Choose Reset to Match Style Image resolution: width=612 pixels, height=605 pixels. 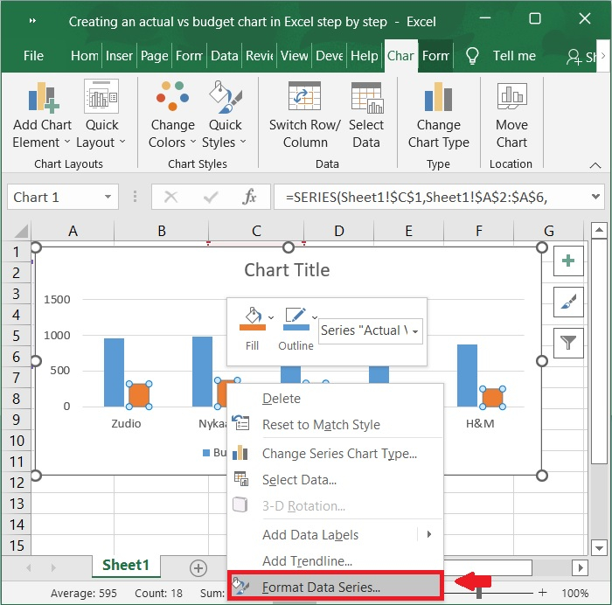click(335, 424)
